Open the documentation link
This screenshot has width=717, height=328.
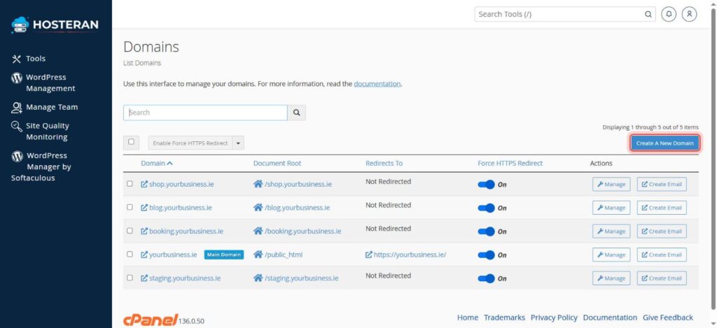pyautogui.click(x=377, y=84)
